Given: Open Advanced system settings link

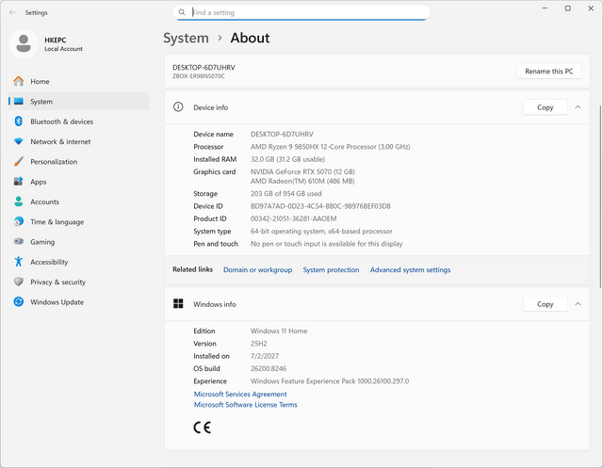Looking at the screenshot, I should point(411,269).
